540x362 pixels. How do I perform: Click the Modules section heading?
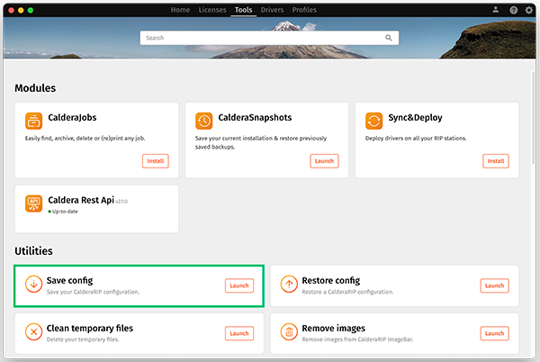point(35,88)
